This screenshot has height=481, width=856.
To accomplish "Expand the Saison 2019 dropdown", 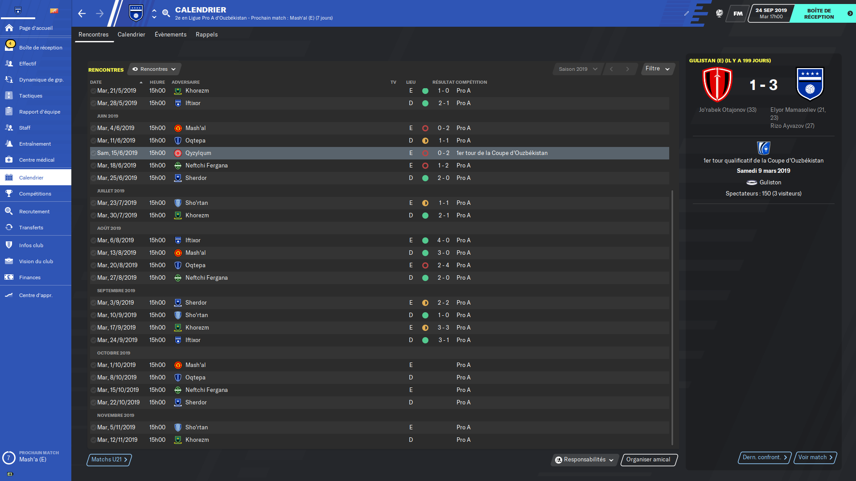I will (578, 69).
